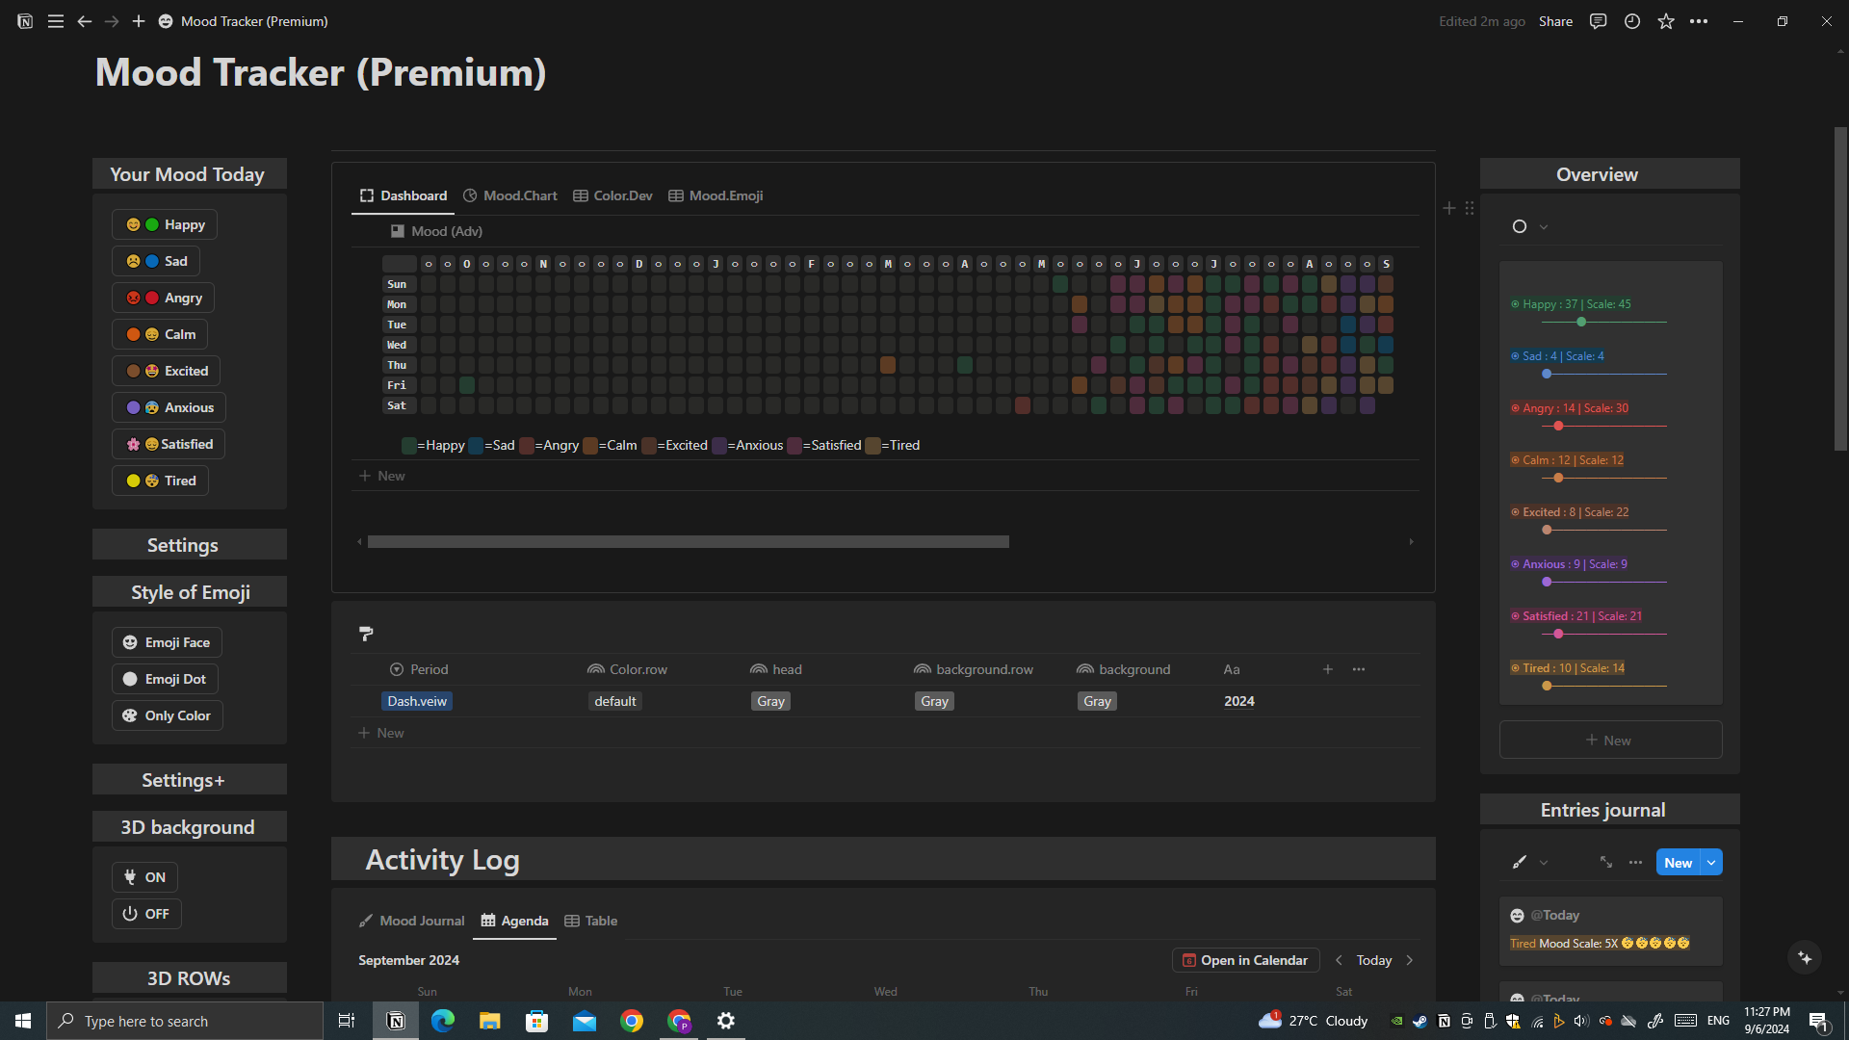Screen dimensions: 1849x1040
Task: Select Only Color style
Action: point(167,715)
